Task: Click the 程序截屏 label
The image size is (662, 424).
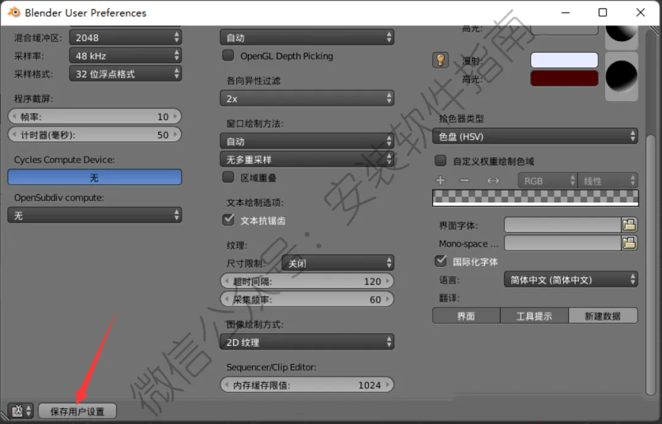Action: pyautogui.click(x=33, y=99)
